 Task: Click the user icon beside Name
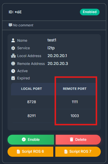click(x=13, y=40)
